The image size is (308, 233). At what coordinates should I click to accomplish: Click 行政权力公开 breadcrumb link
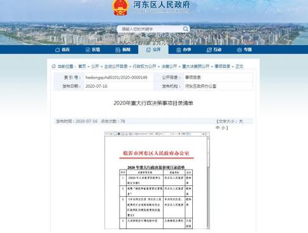pyautogui.click(x=144, y=66)
